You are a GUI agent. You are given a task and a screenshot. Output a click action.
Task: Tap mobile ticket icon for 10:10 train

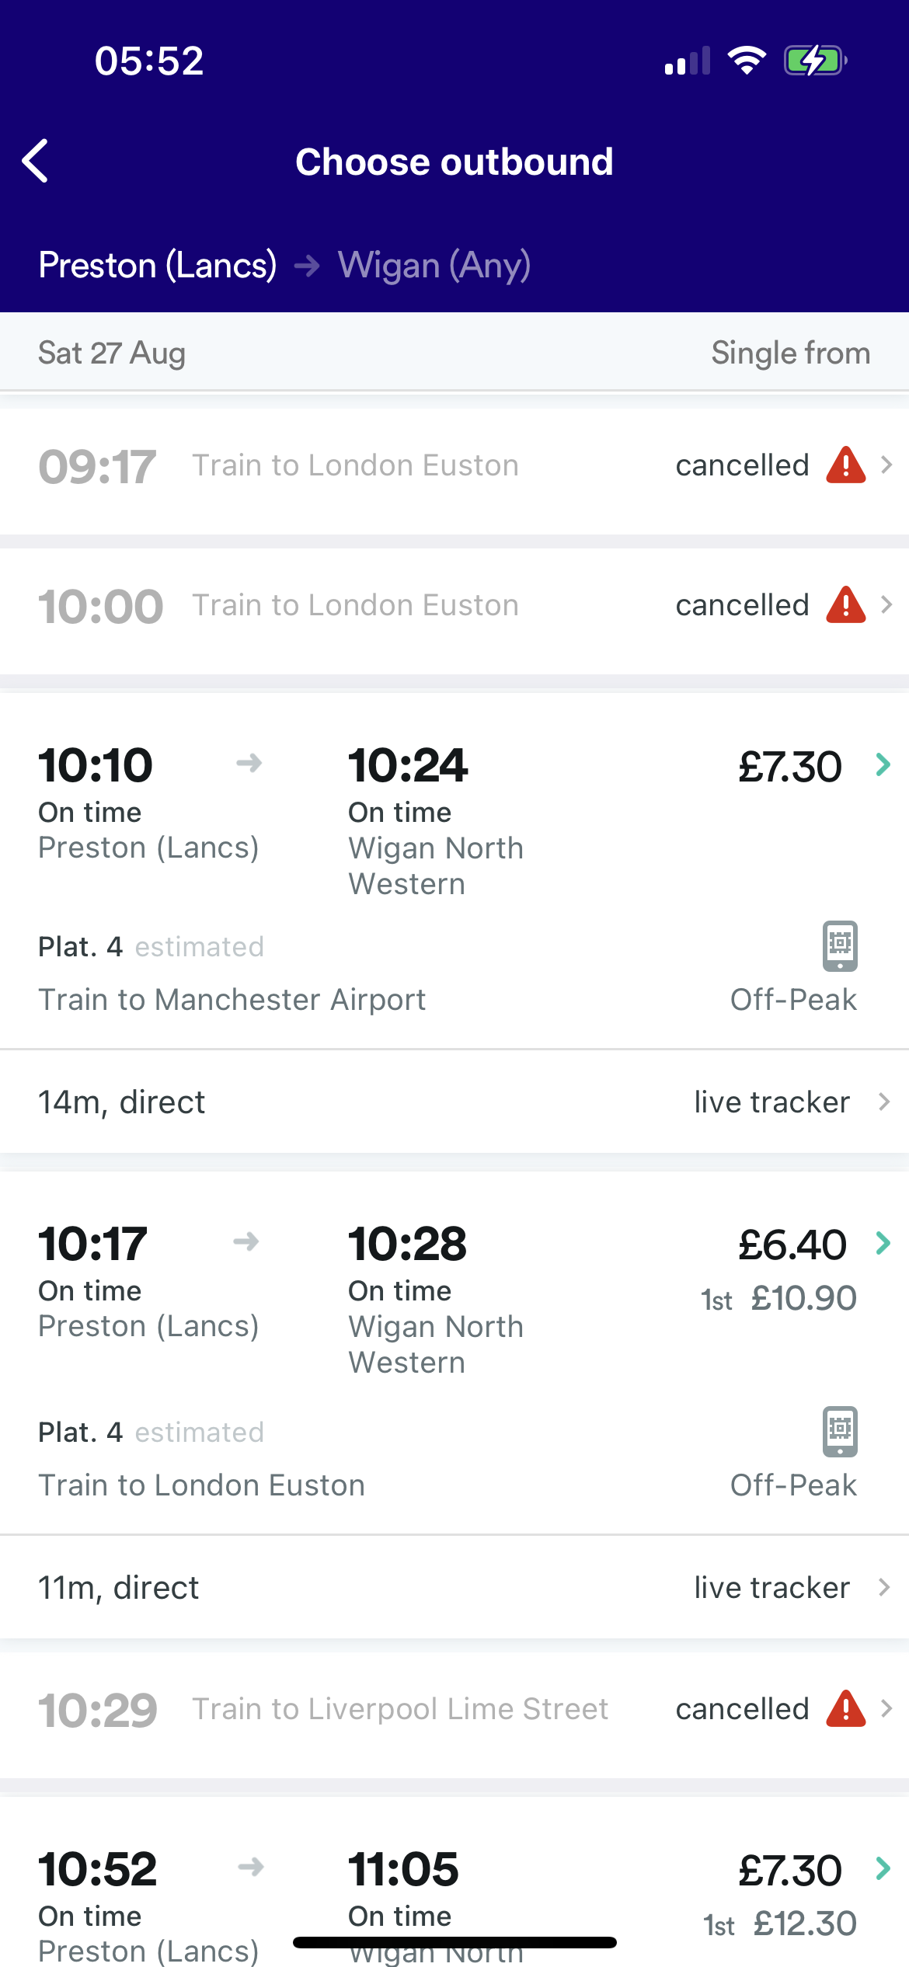[840, 945]
